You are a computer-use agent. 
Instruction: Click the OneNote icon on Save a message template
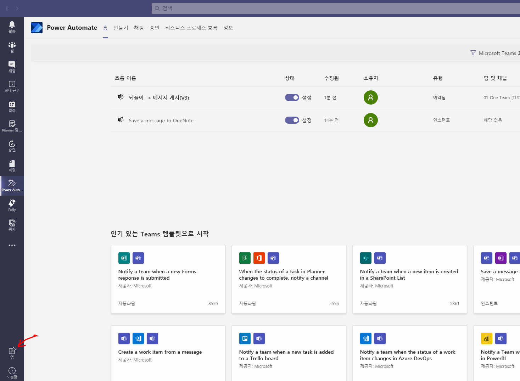coord(501,258)
